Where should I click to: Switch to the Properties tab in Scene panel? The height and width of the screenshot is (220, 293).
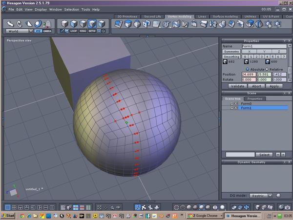254,99
